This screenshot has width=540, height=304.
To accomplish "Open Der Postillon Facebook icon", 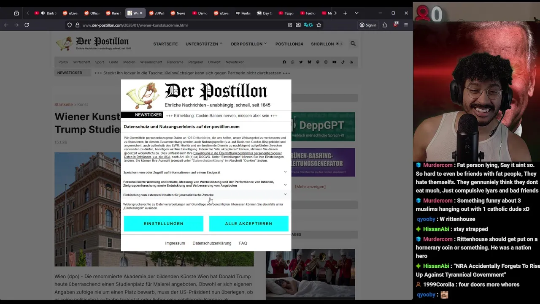I will click(x=284, y=62).
